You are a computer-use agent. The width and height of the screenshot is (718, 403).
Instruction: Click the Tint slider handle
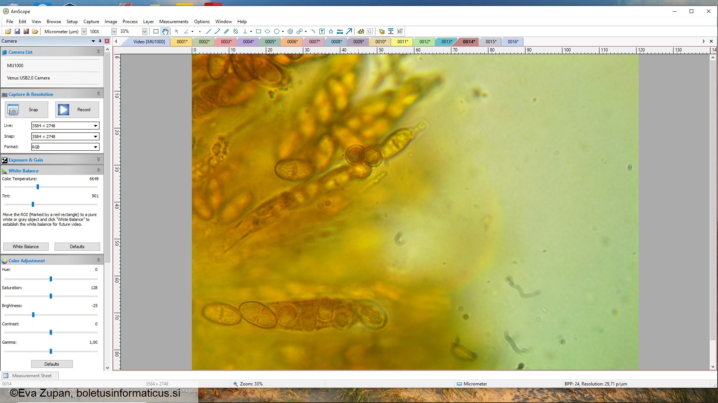pos(33,204)
